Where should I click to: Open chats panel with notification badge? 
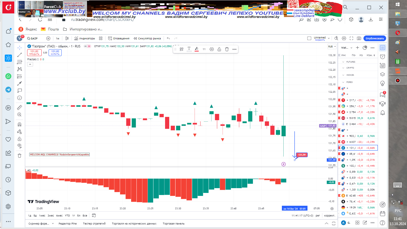point(383,95)
